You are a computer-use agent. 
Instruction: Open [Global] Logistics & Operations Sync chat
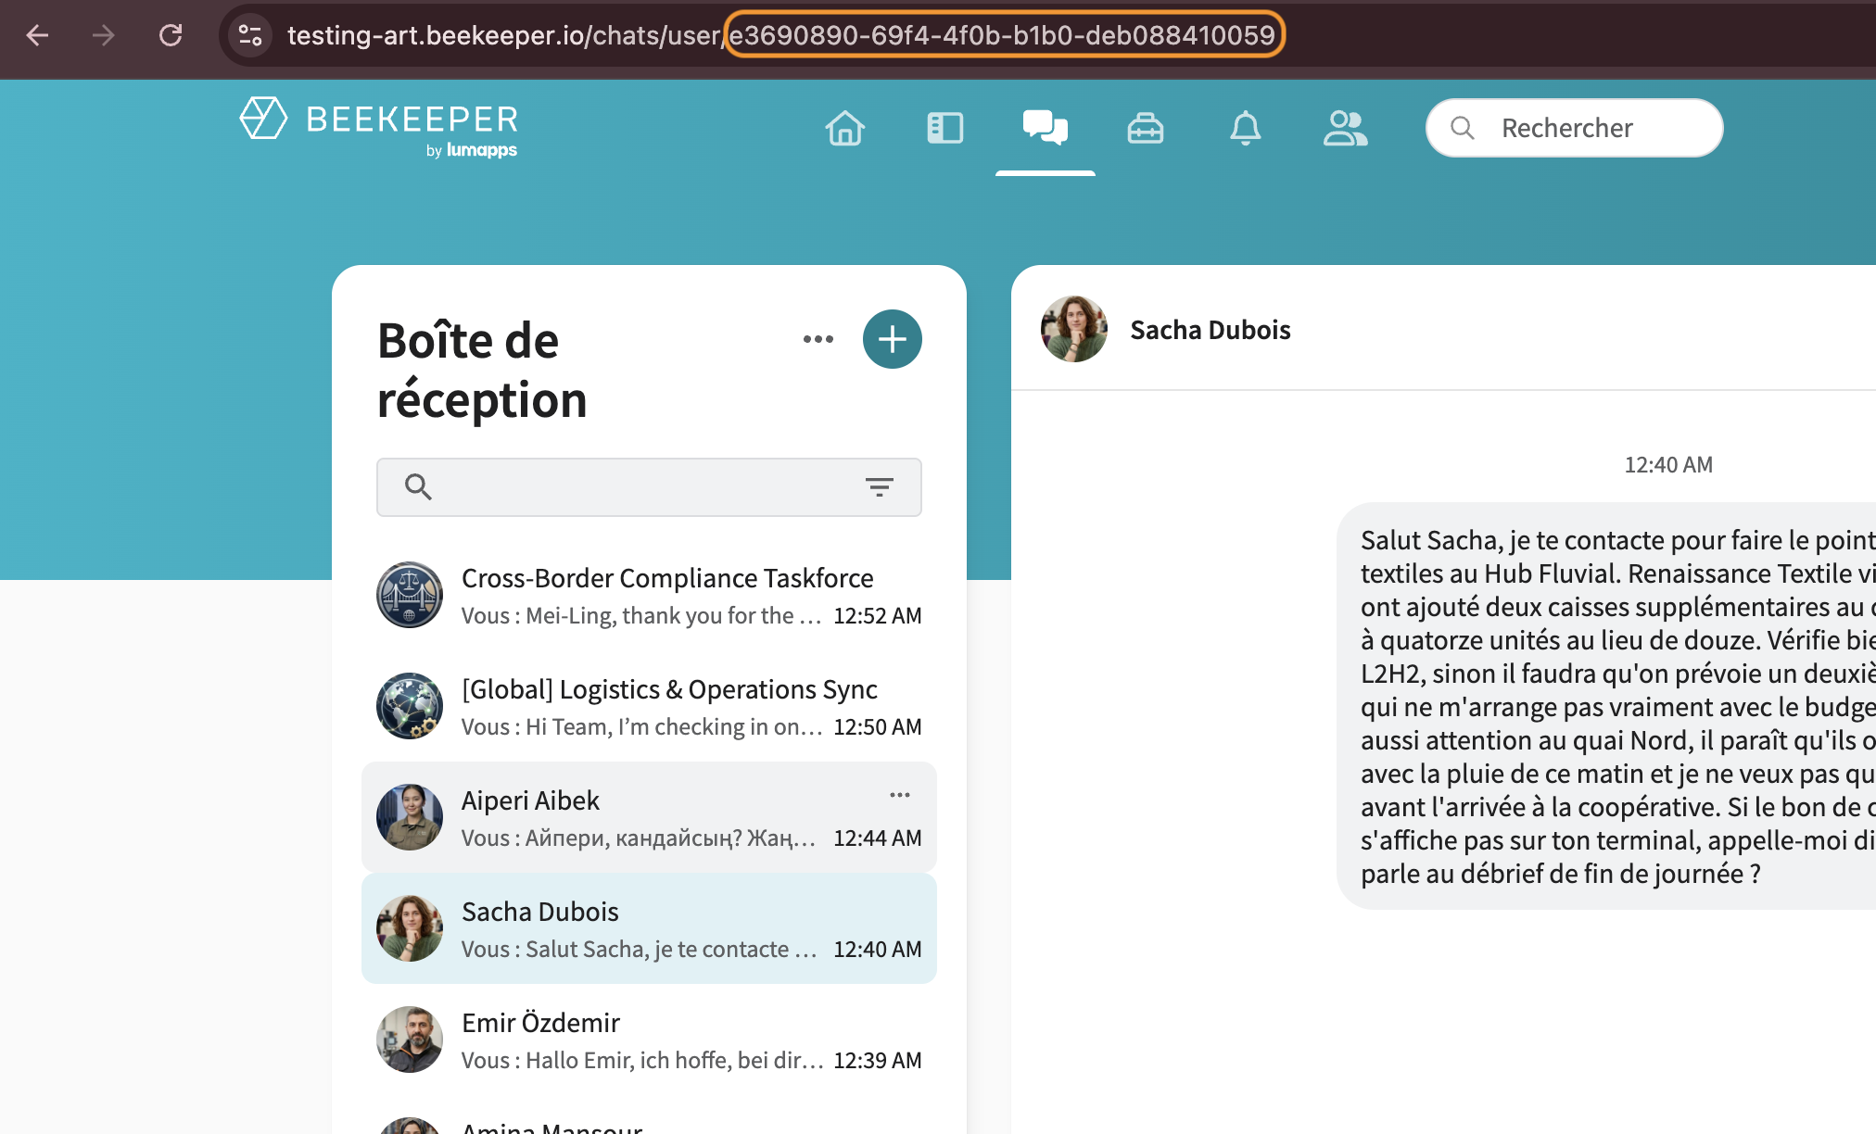[649, 706]
